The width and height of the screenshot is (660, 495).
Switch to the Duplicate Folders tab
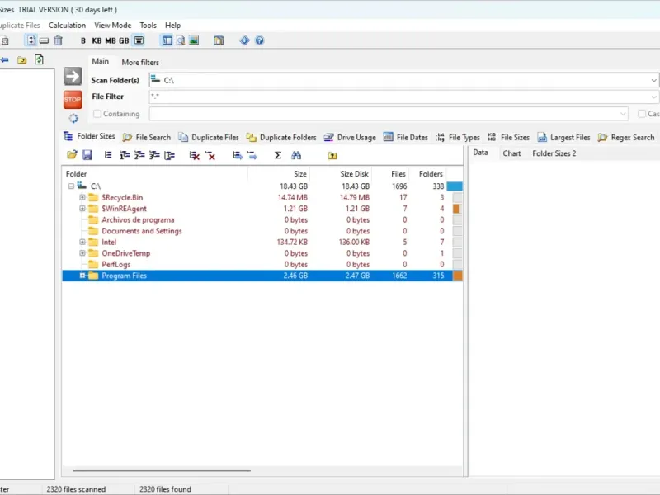click(281, 137)
